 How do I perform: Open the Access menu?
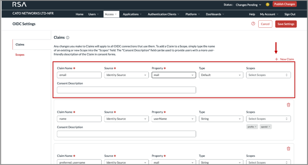[111, 14]
